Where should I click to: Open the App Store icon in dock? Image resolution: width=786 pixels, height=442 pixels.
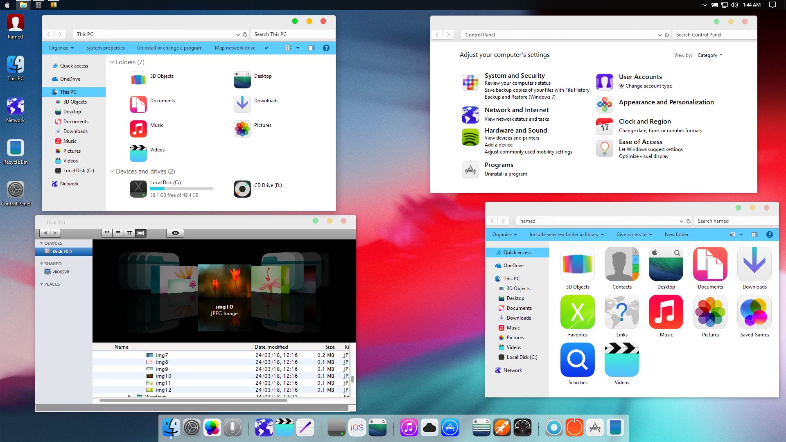tap(450, 428)
